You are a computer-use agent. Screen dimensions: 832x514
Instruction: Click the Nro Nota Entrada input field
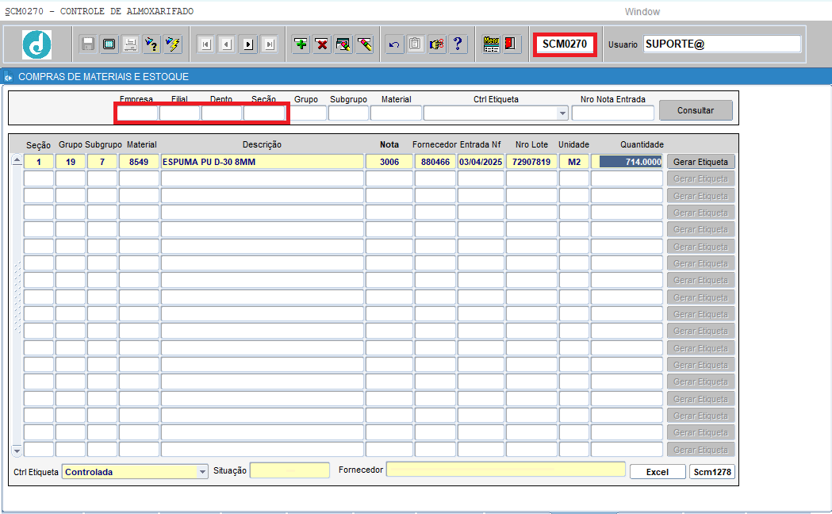(x=612, y=113)
